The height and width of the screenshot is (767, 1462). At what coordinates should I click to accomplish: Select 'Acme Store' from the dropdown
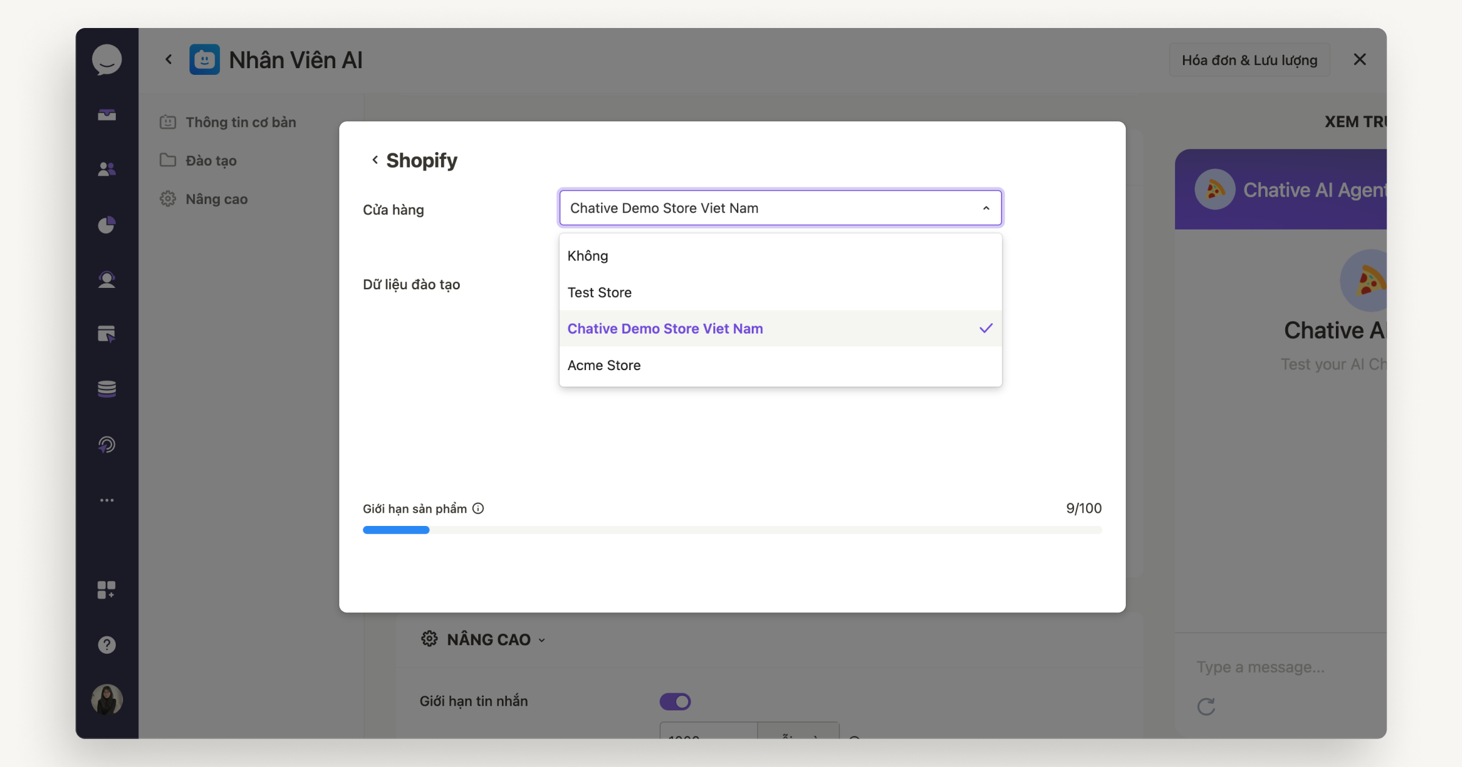coord(603,364)
